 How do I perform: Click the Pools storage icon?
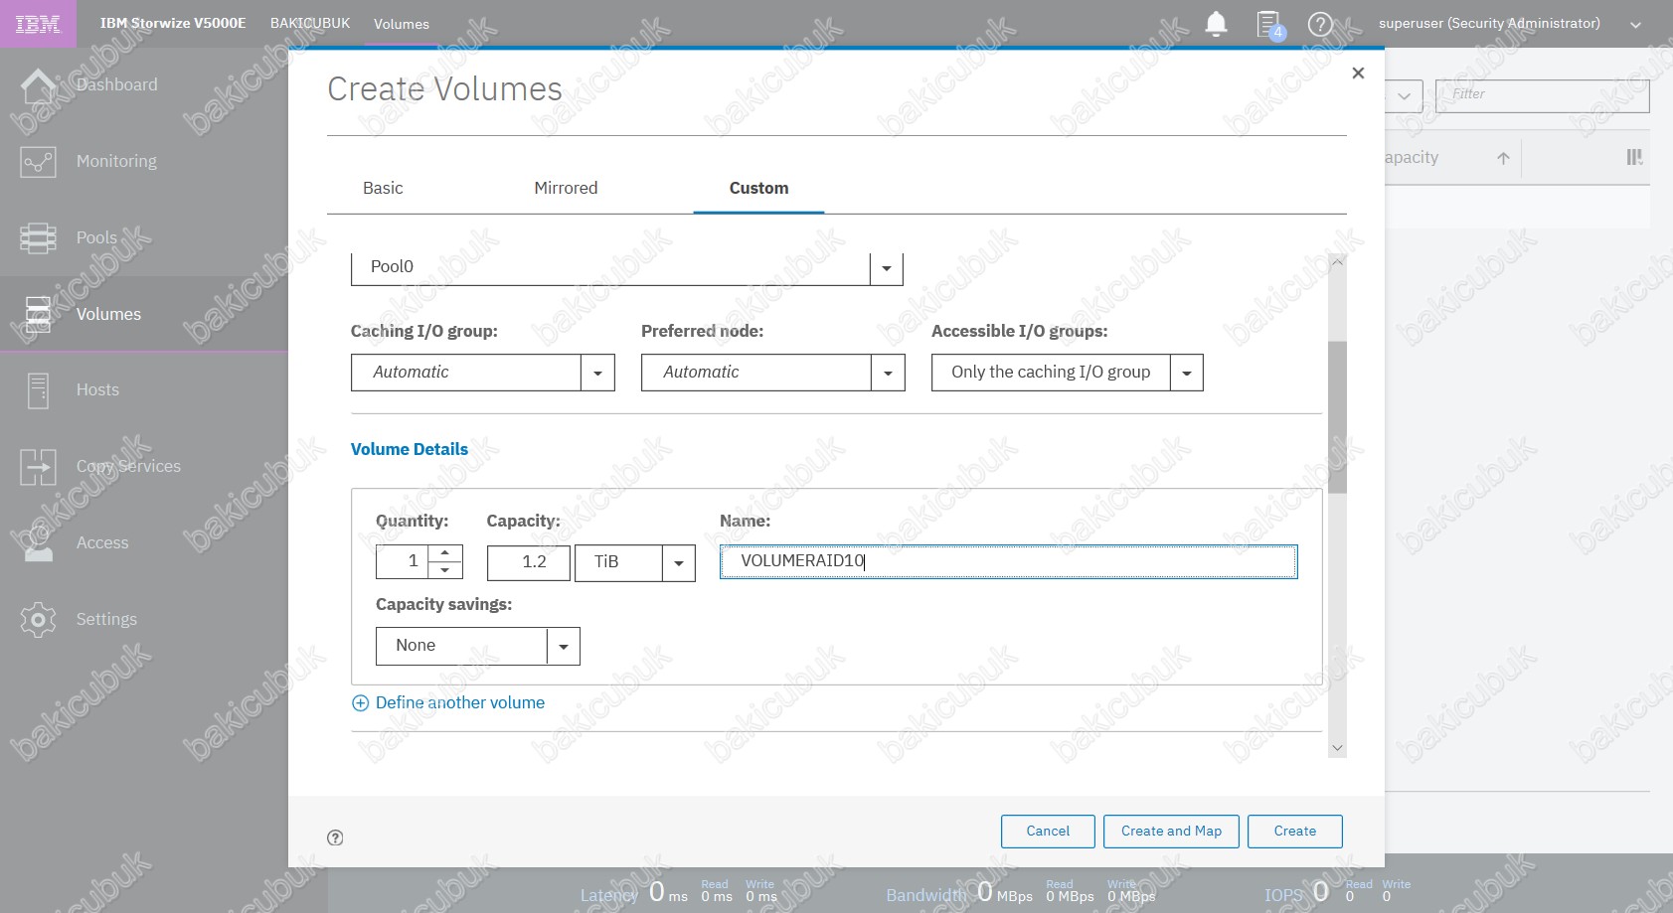point(38,238)
